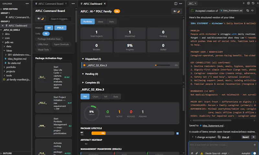Open AIFLC Command Board tab more actions
259x155 pixels.
(73, 4)
